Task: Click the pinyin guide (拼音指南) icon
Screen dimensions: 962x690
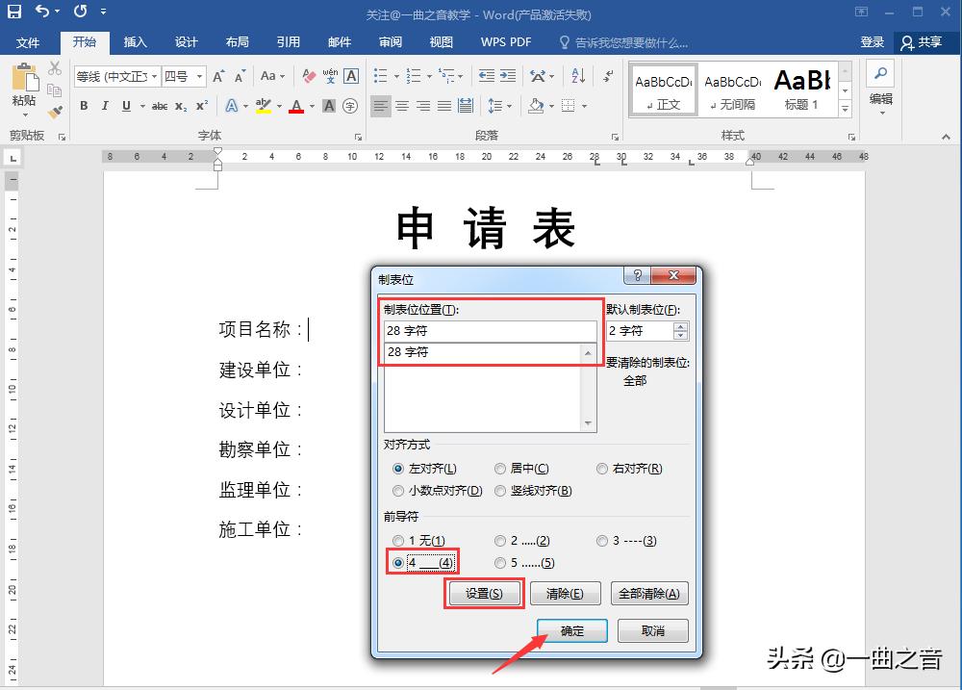Action: (x=331, y=76)
